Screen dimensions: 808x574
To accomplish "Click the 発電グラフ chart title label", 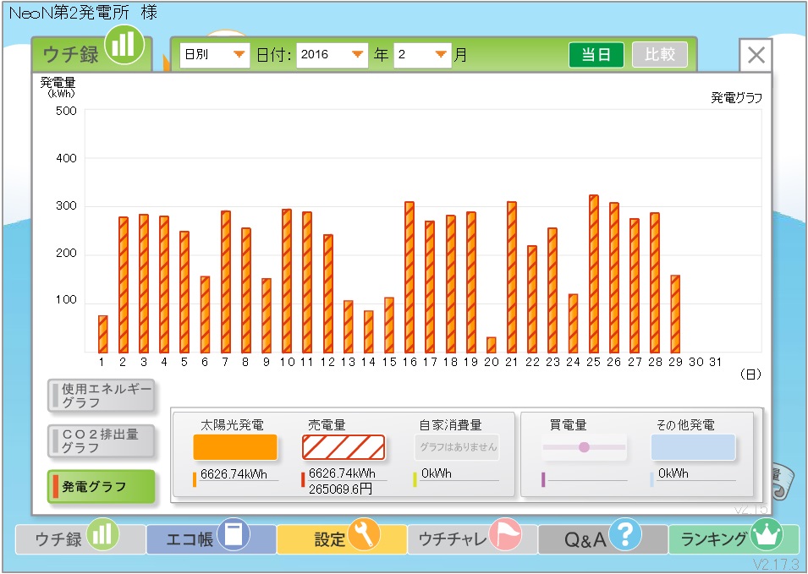I will click(736, 98).
